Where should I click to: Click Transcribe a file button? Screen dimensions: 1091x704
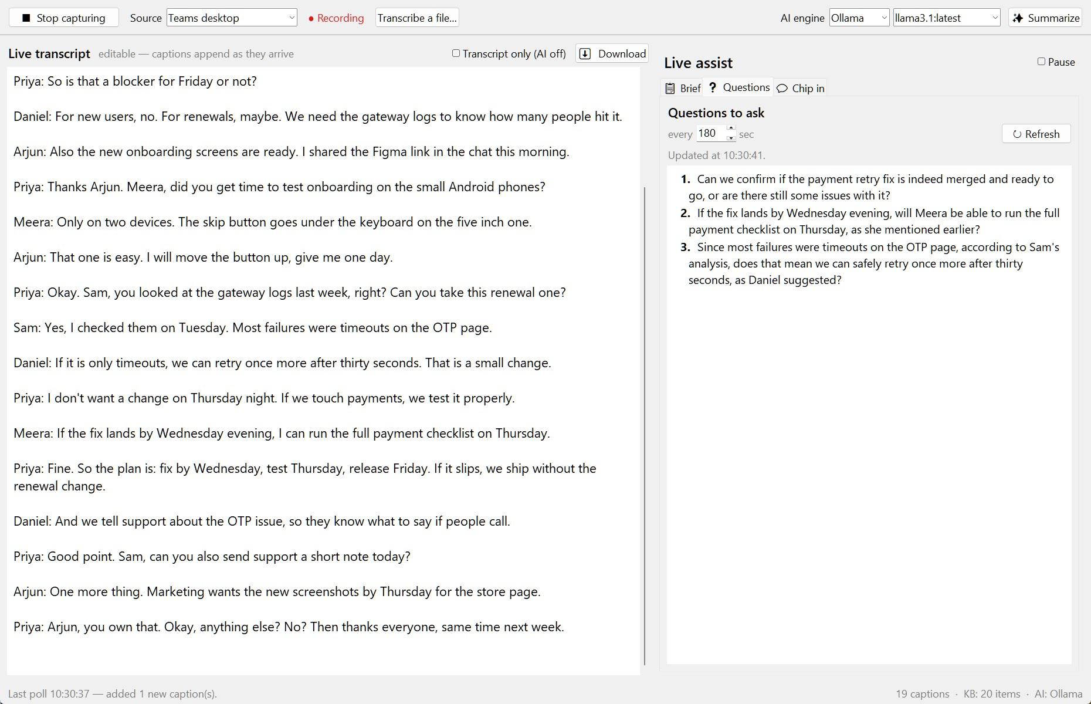[x=417, y=18]
